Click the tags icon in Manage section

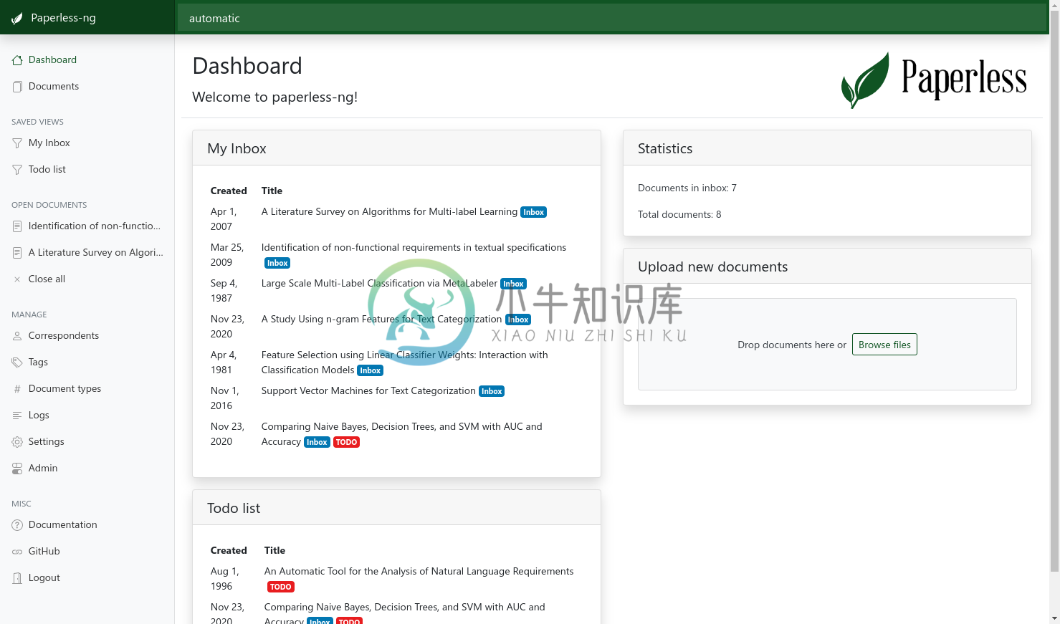pos(17,363)
